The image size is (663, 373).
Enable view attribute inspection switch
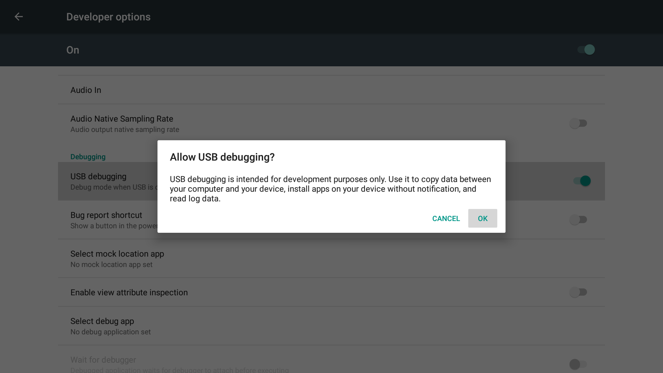click(x=578, y=292)
